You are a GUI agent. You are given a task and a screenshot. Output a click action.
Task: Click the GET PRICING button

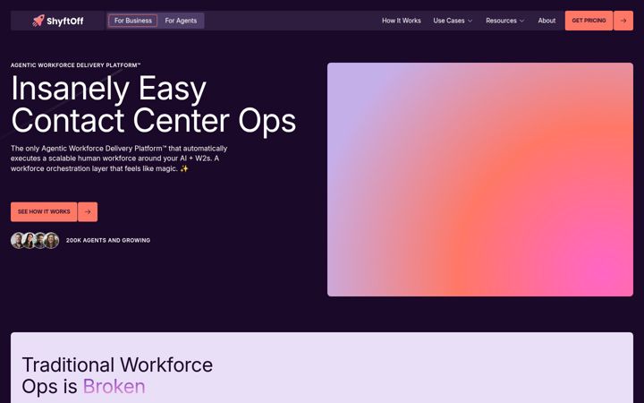click(x=589, y=21)
